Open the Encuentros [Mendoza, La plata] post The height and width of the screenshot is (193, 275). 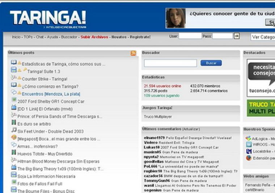point(51,94)
